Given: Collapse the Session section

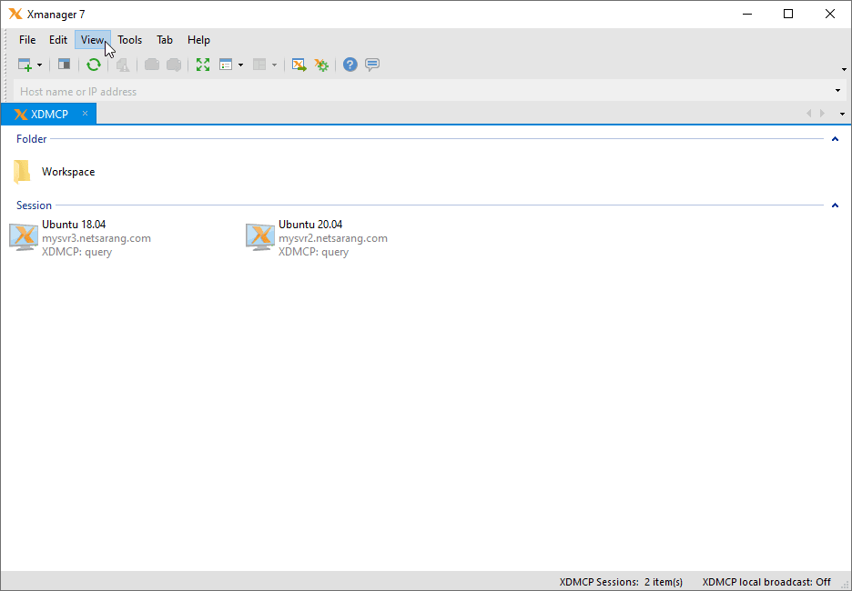Looking at the screenshot, I should pyautogui.click(x=835, y=205).
